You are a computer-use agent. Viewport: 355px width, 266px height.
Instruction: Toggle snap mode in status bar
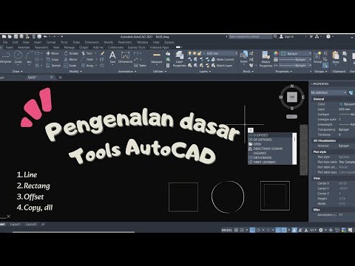[242, 230]
